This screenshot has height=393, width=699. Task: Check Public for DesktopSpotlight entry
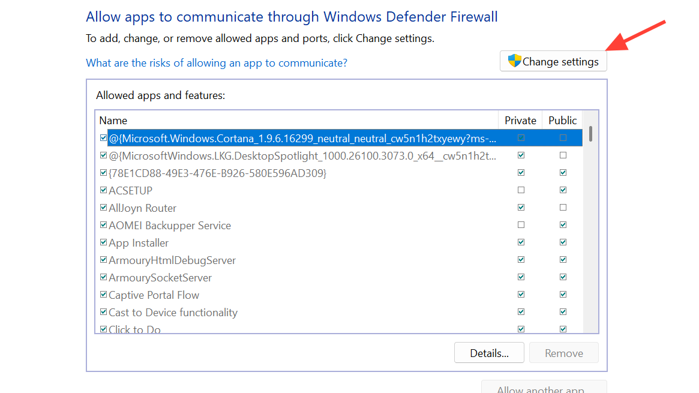coord(563,155)
